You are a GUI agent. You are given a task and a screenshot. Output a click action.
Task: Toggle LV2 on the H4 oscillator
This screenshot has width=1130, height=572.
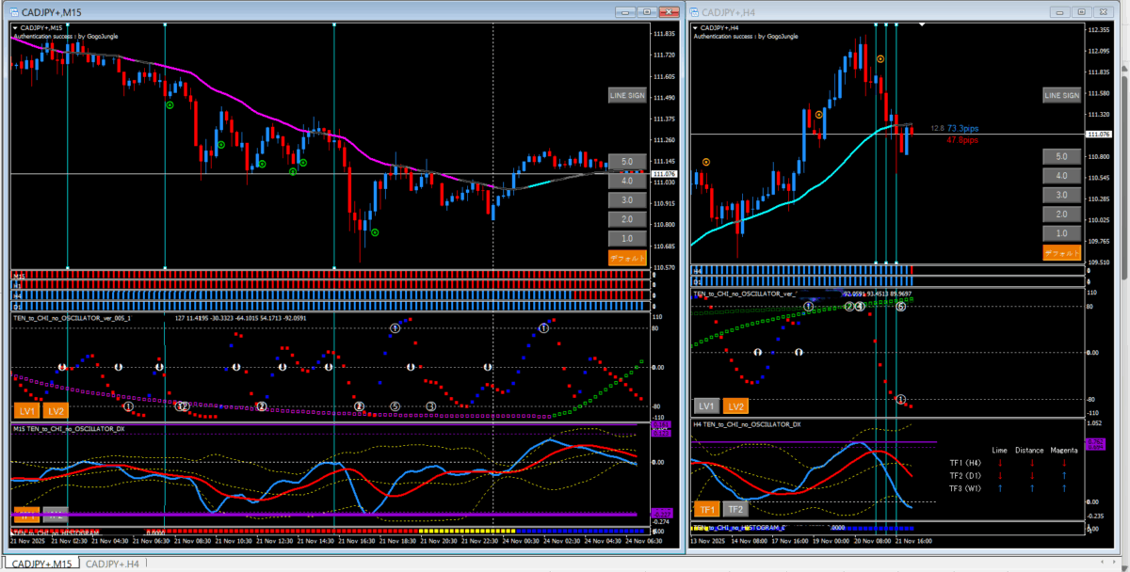pos(735,405)
